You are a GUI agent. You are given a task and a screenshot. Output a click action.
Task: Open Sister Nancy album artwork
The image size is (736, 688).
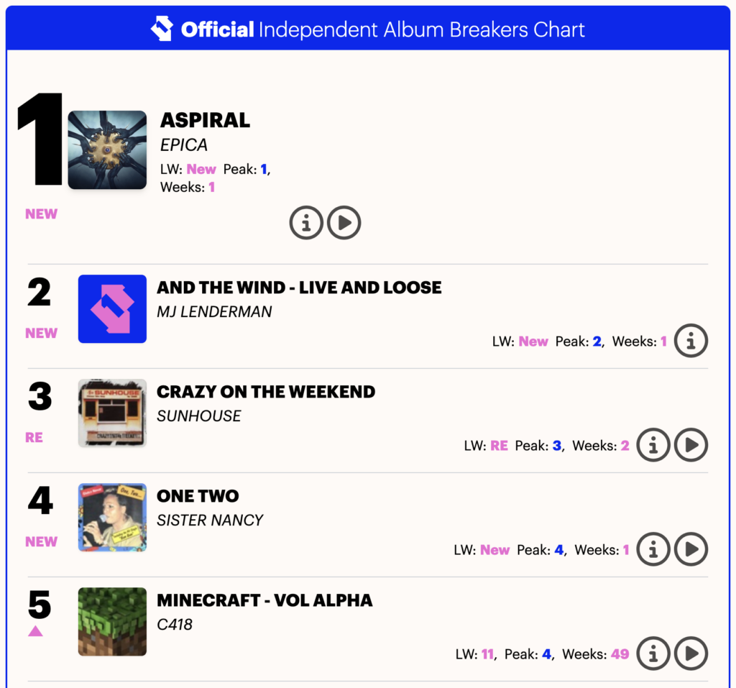point(112,518)
